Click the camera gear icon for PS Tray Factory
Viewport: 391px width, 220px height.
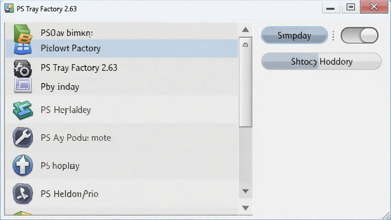(23, 68)
